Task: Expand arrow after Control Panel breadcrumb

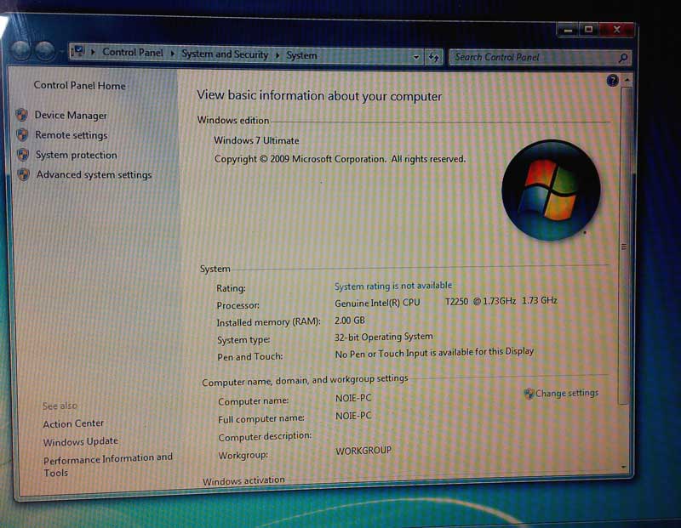Action: point(173,54)
